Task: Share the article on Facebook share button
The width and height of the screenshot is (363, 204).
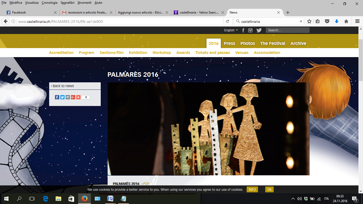Action: point(57,97)
